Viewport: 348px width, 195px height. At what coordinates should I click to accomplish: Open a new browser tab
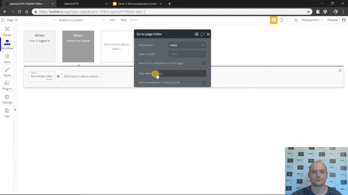click(x=169, y=4)
